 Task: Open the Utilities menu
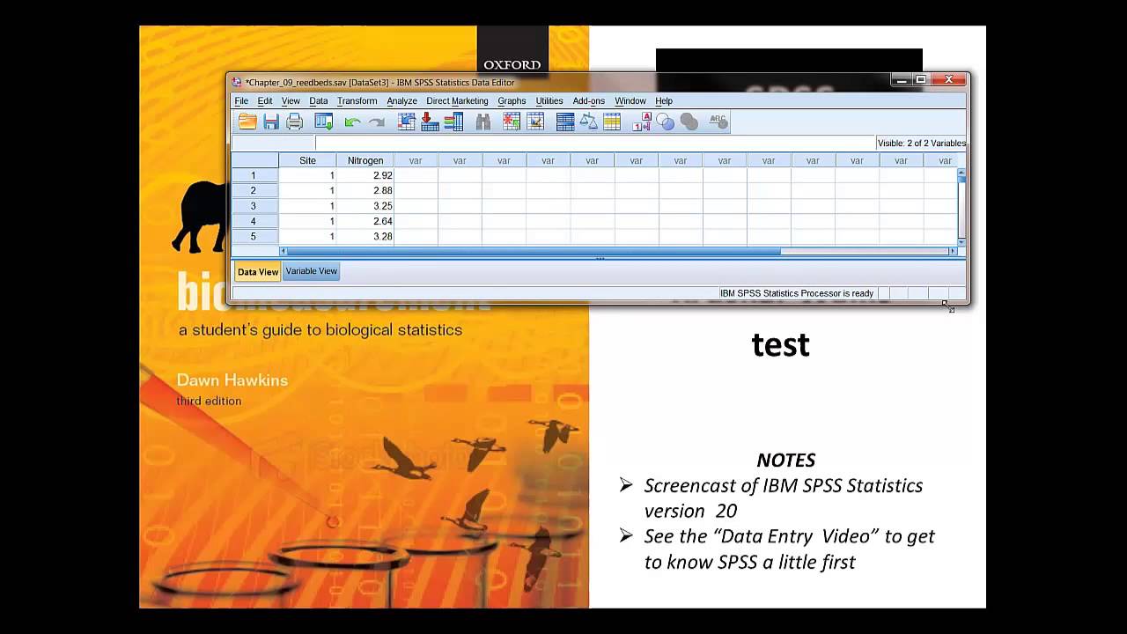pos(549,101)
